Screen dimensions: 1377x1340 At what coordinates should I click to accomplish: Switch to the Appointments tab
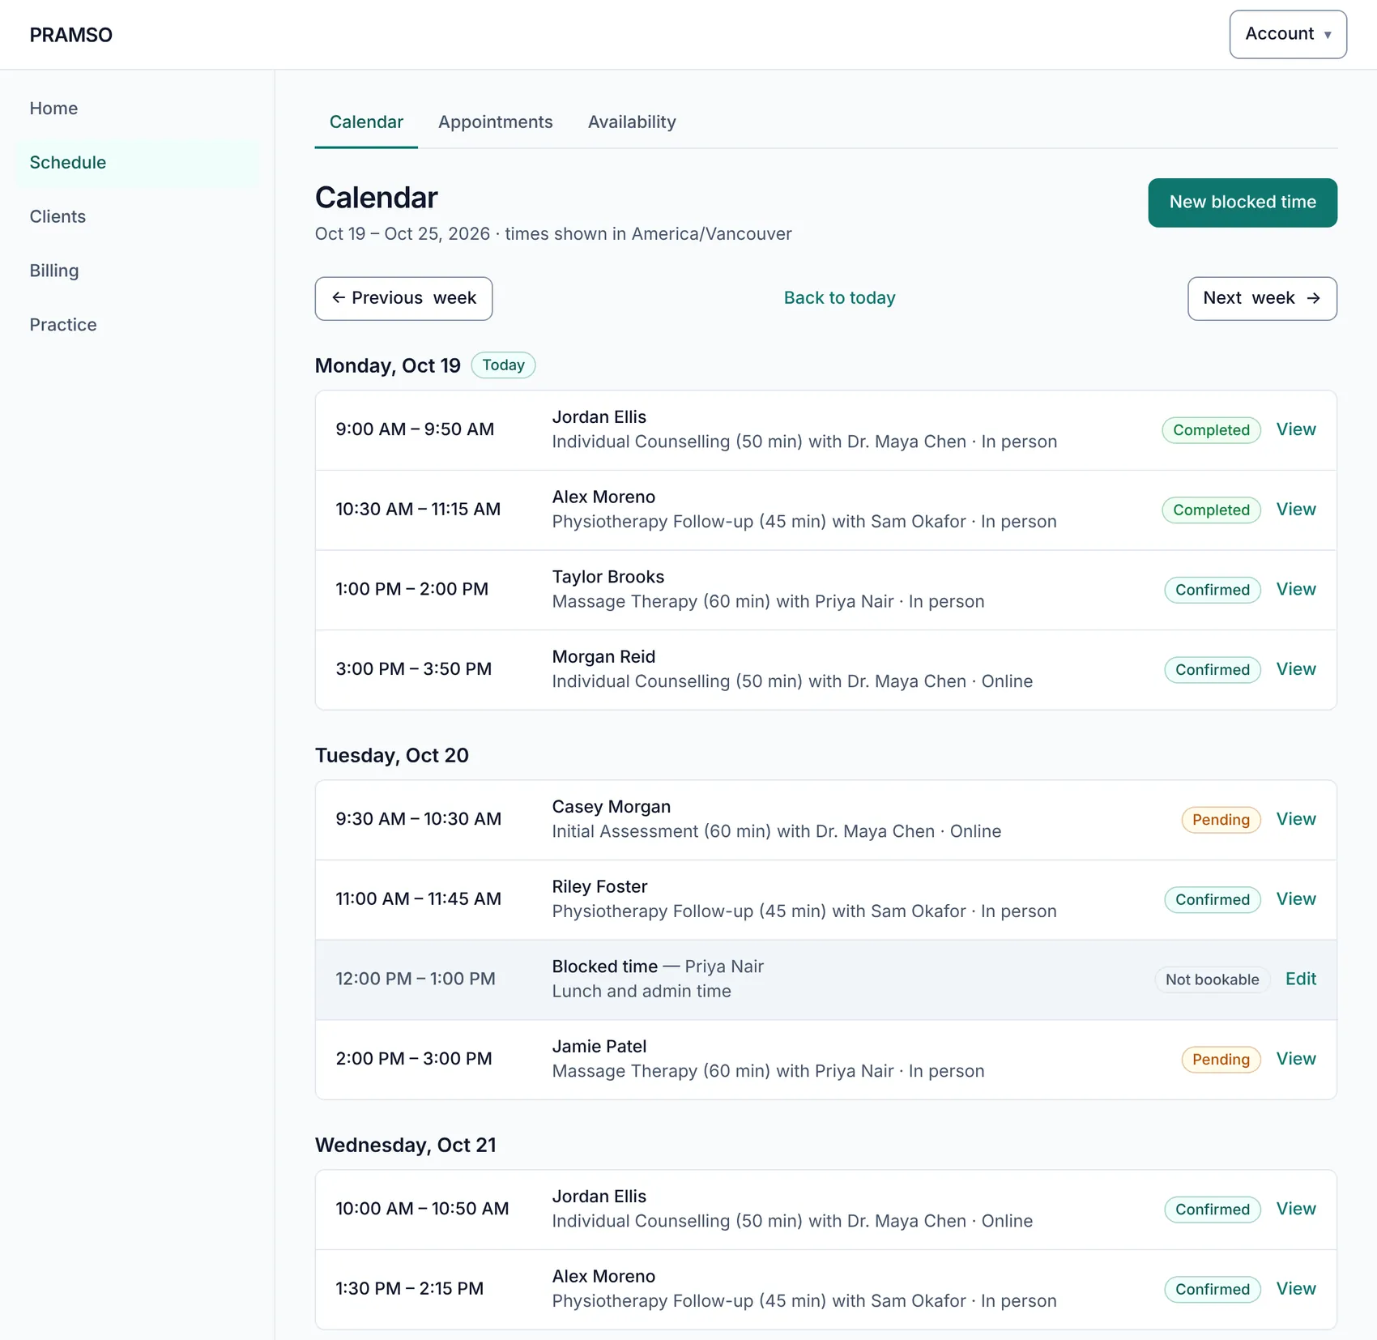pos(496,122)
